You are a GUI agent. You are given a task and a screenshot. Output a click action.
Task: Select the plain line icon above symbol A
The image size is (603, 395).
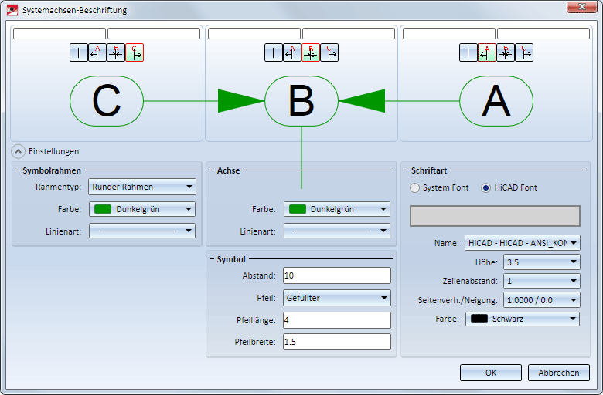tap(468, 52)
